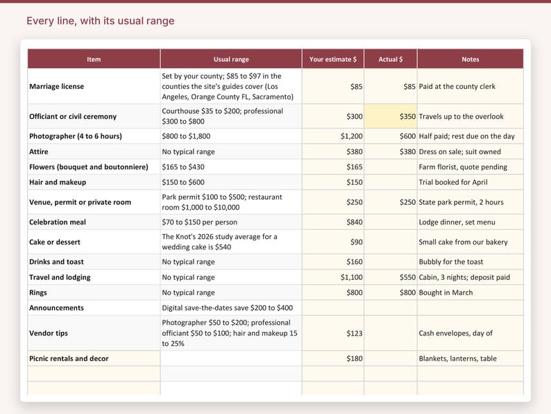
Task: Click the '$165 to $430' usual range cell
Action: (231, 167)
